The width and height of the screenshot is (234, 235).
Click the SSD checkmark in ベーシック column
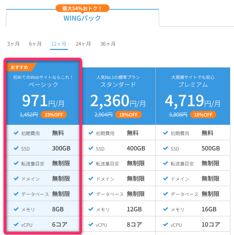16,148
